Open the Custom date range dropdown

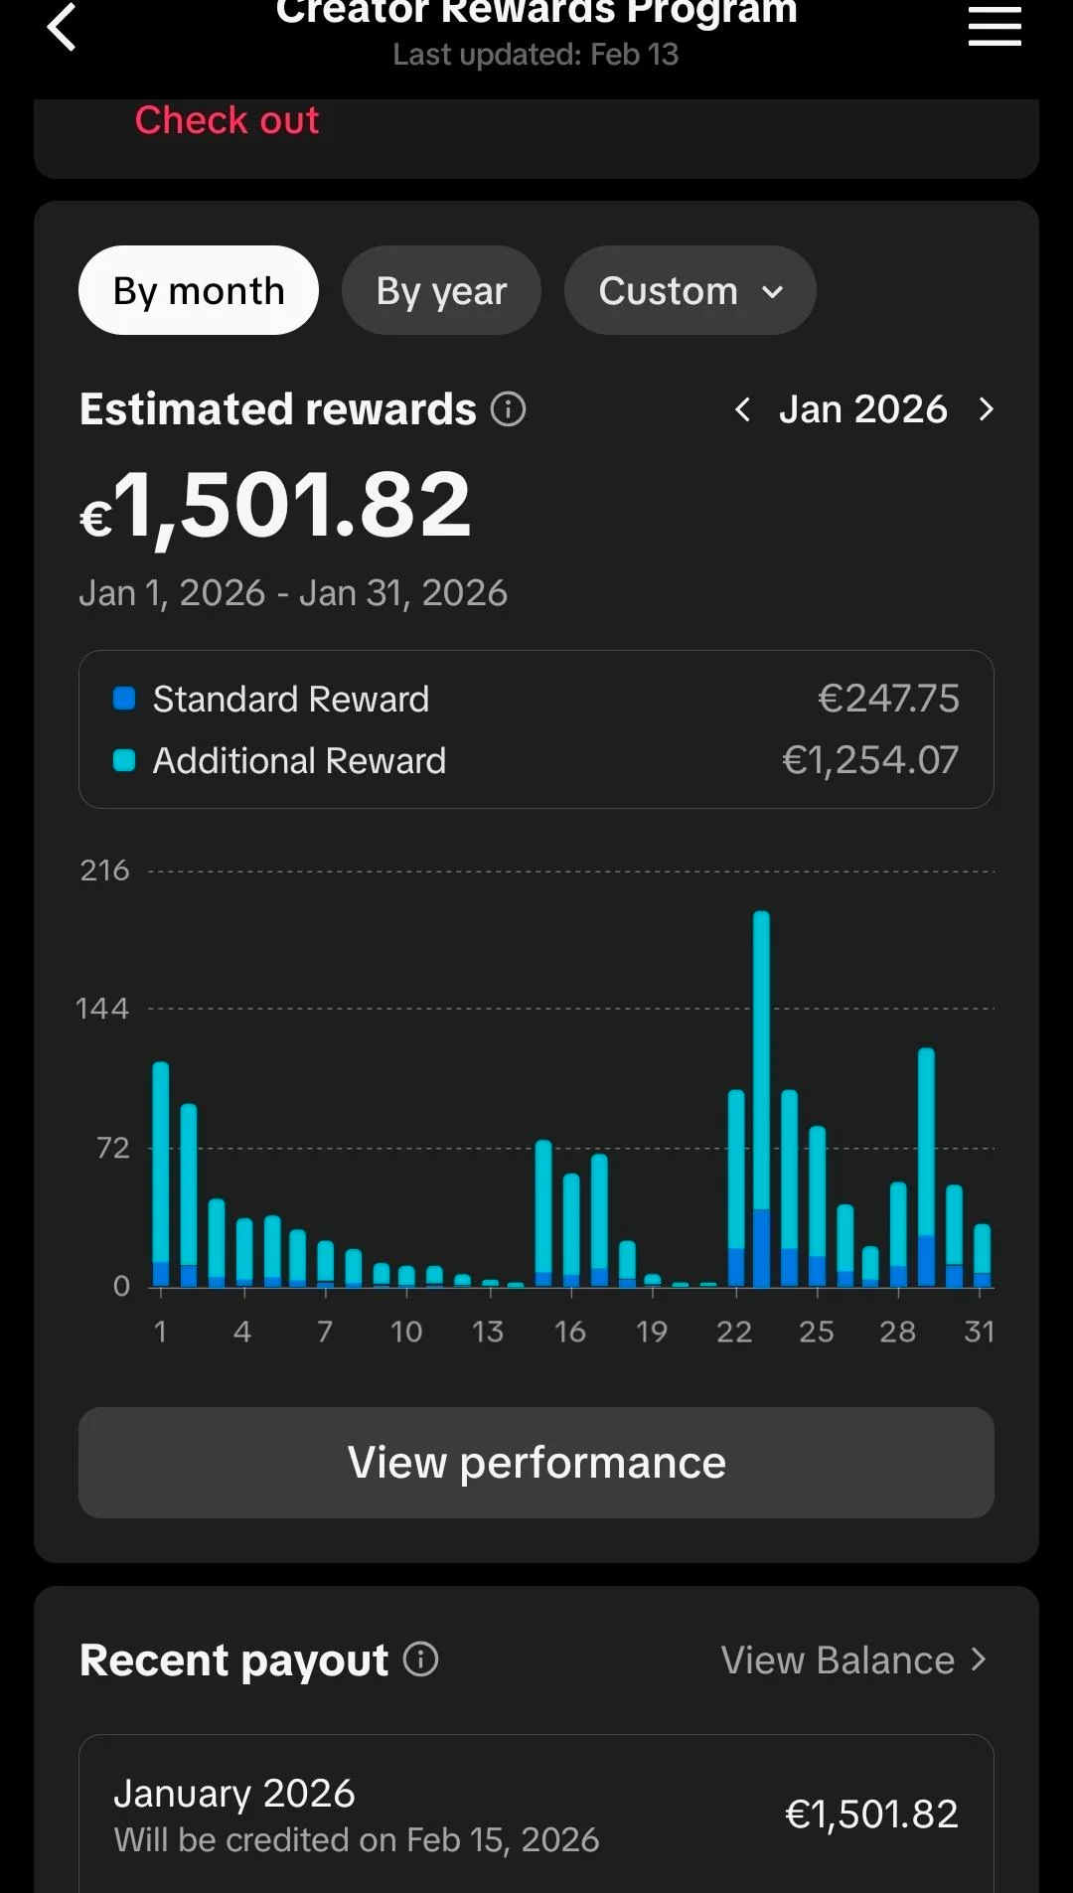[x=690, y=291]
